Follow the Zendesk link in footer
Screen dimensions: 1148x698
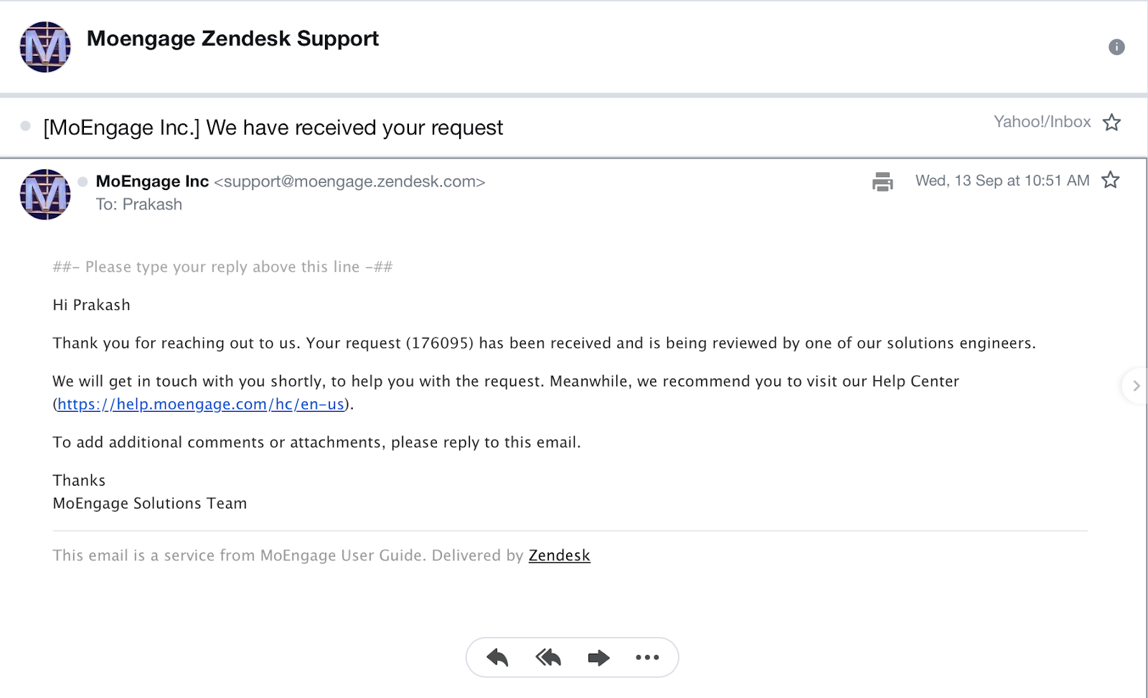[x=559, y=555]
